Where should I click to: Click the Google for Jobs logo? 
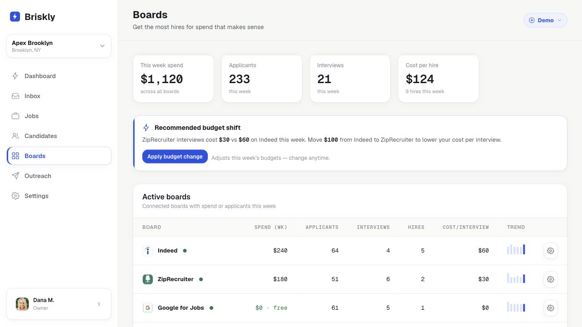click(x=148, y=308)
